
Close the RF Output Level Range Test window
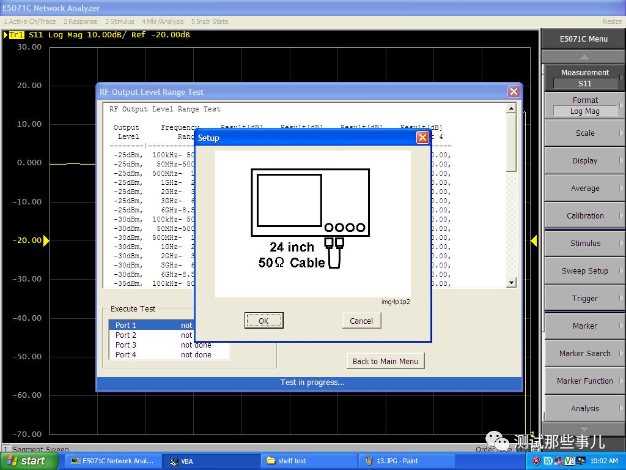pyautogui.click(x=514, y=92)
